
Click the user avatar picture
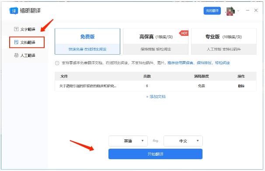coord(230,11)
